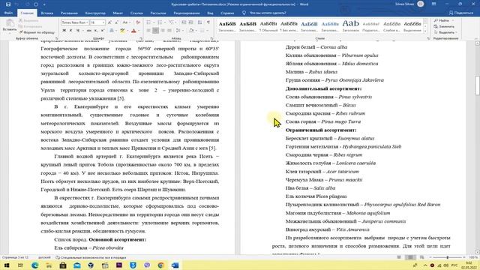Open ribbon display options icon
The image size is (480, 270).
point(433,4)
